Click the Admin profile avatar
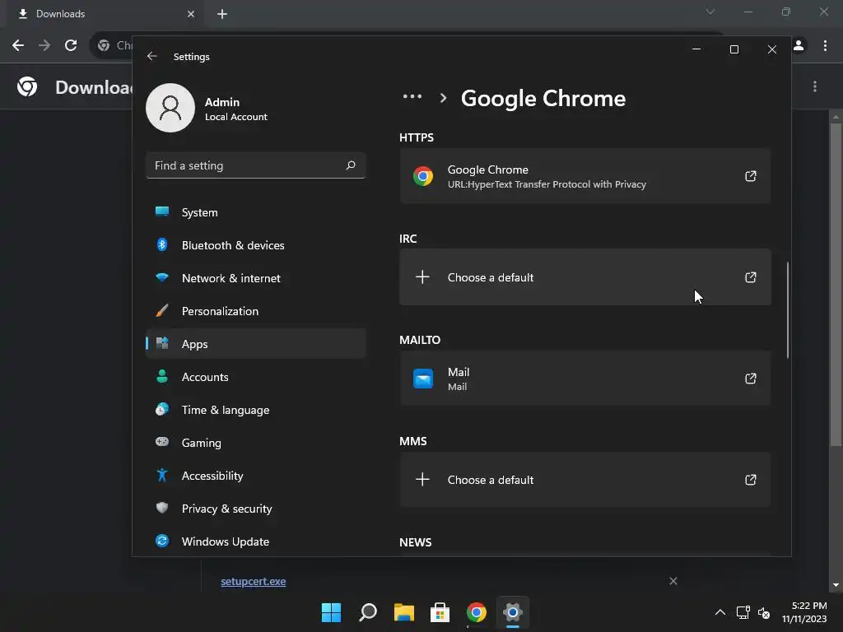Viewport: 843px width, 632px height. [170, 108]
